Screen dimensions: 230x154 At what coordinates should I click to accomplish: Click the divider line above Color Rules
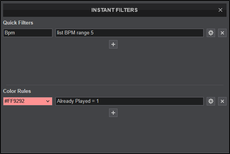point(115,85)
